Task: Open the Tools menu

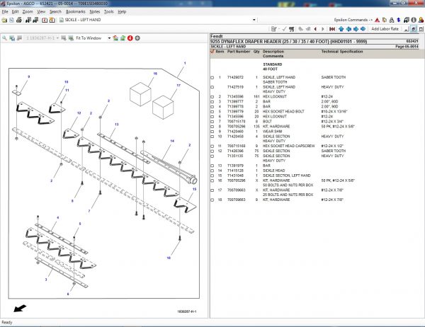Action: click(108, 11)
